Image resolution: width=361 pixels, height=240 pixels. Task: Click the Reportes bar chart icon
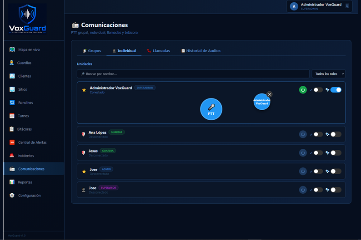pos(12,182)
